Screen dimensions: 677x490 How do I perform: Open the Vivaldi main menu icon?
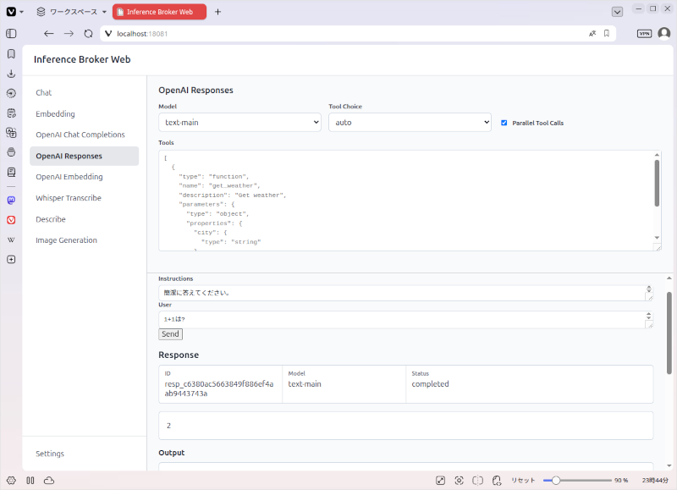click(x=11, y=12)
